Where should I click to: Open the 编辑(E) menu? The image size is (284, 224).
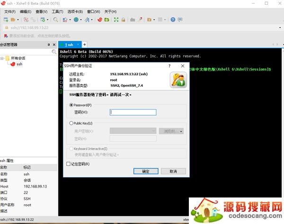point(26,11)
